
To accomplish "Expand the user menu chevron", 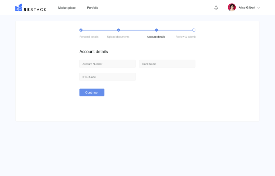I will click(x=258, y=8).
